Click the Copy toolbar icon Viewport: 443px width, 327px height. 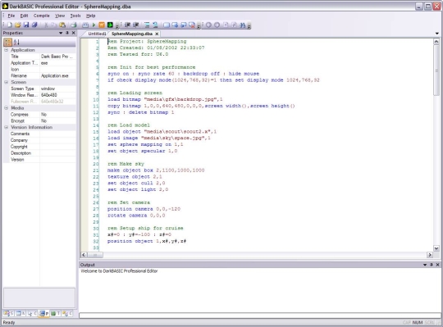[53, 25]
